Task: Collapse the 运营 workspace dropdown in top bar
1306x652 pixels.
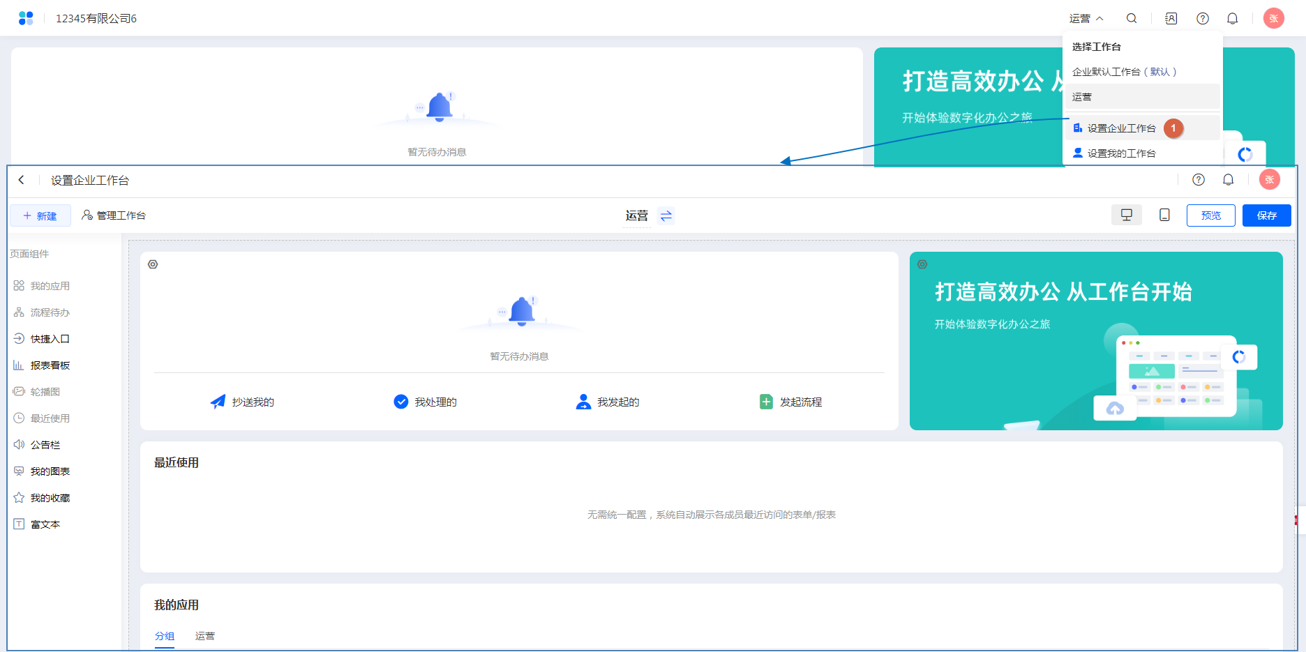Action: coord(1086,19)
